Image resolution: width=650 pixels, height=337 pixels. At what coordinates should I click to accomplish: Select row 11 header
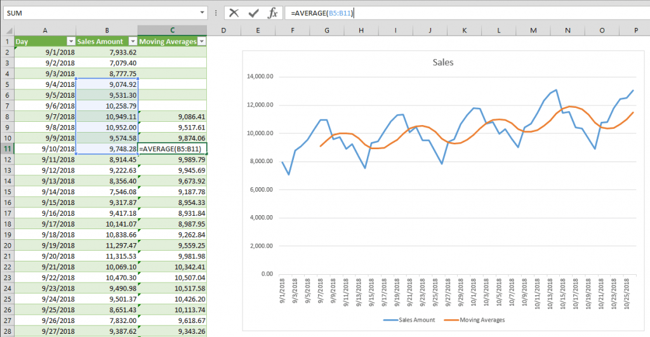click(8, 149)
